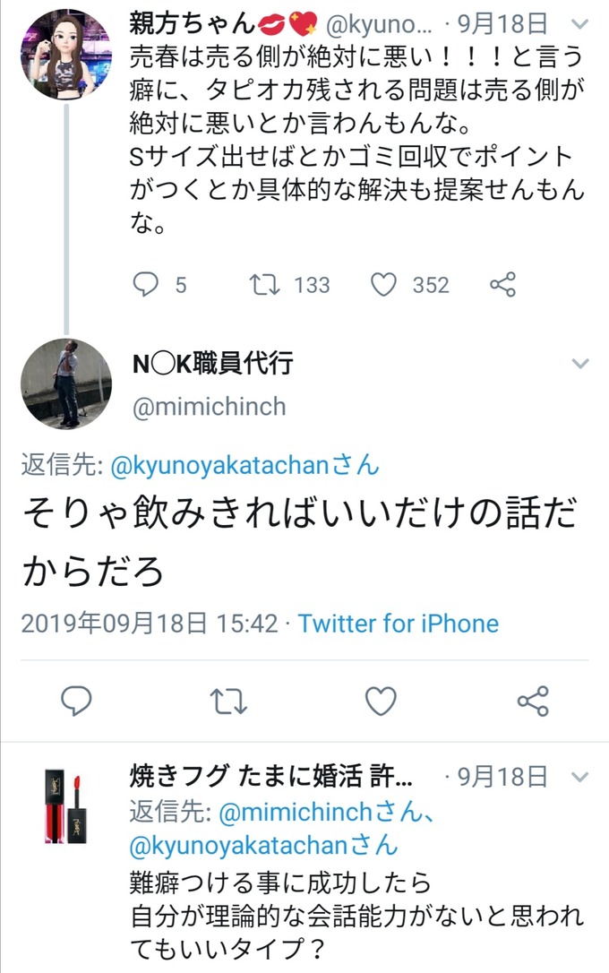Viewport: 609px width, 973px height.
Task: Retweet the top tweet with 133 retweets
Action: click(x=263, y=285)
